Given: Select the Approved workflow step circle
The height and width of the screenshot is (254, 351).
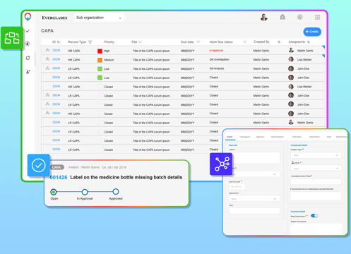Looking at the screenshot, I should [x=116, y=192].
